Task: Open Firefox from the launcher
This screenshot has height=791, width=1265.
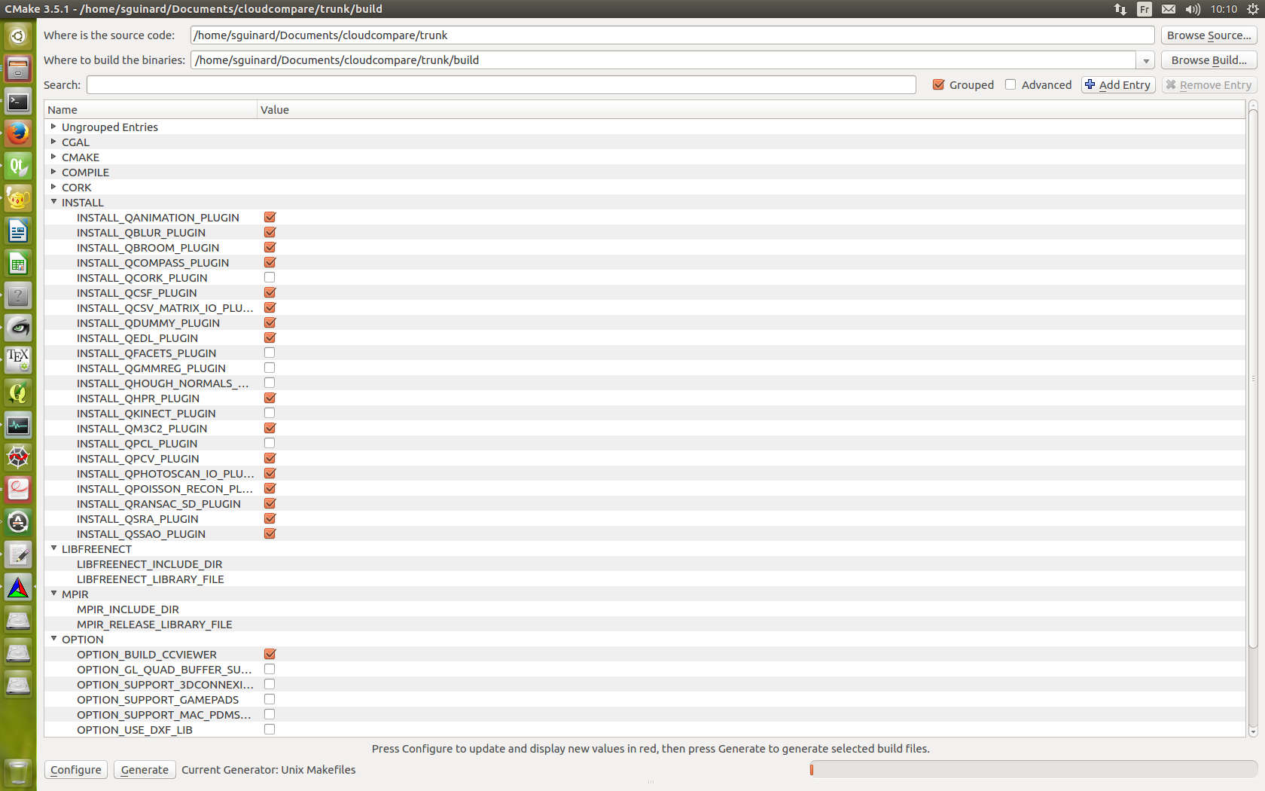Action: click(18, 133)
